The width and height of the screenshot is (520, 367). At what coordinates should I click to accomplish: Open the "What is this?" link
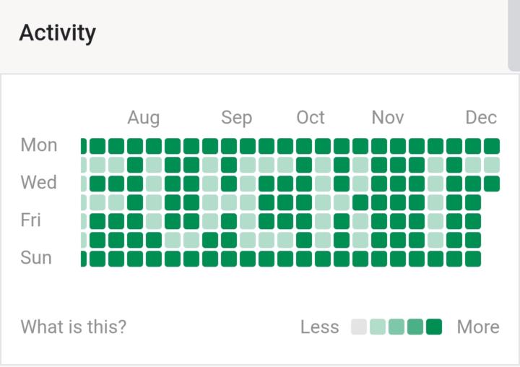tap(74, 327)
